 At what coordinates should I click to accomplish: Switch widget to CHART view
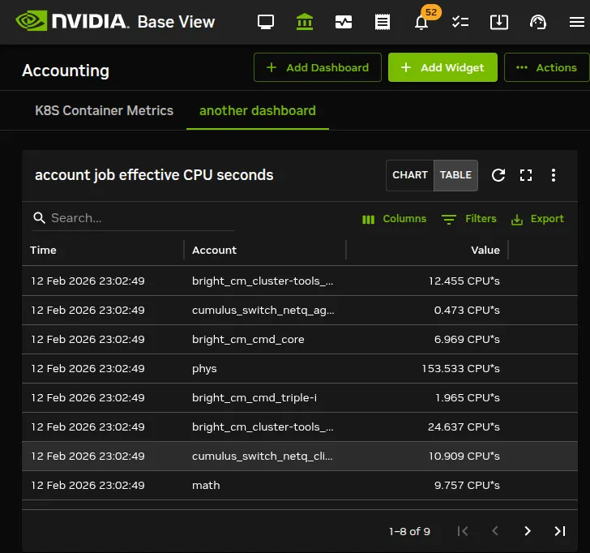410,175
